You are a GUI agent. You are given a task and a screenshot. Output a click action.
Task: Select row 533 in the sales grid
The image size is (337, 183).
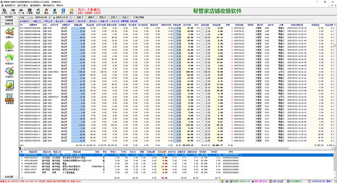point(177,72)
